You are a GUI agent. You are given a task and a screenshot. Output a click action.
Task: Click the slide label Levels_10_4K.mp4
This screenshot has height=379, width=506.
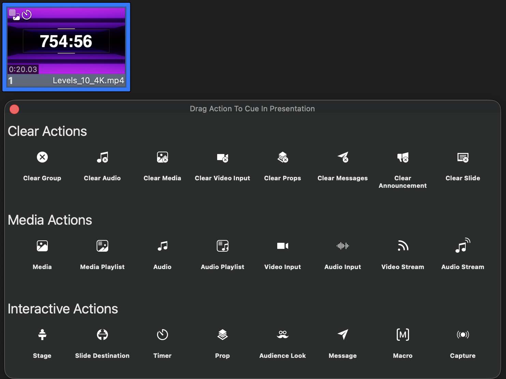tap(88, 81)
